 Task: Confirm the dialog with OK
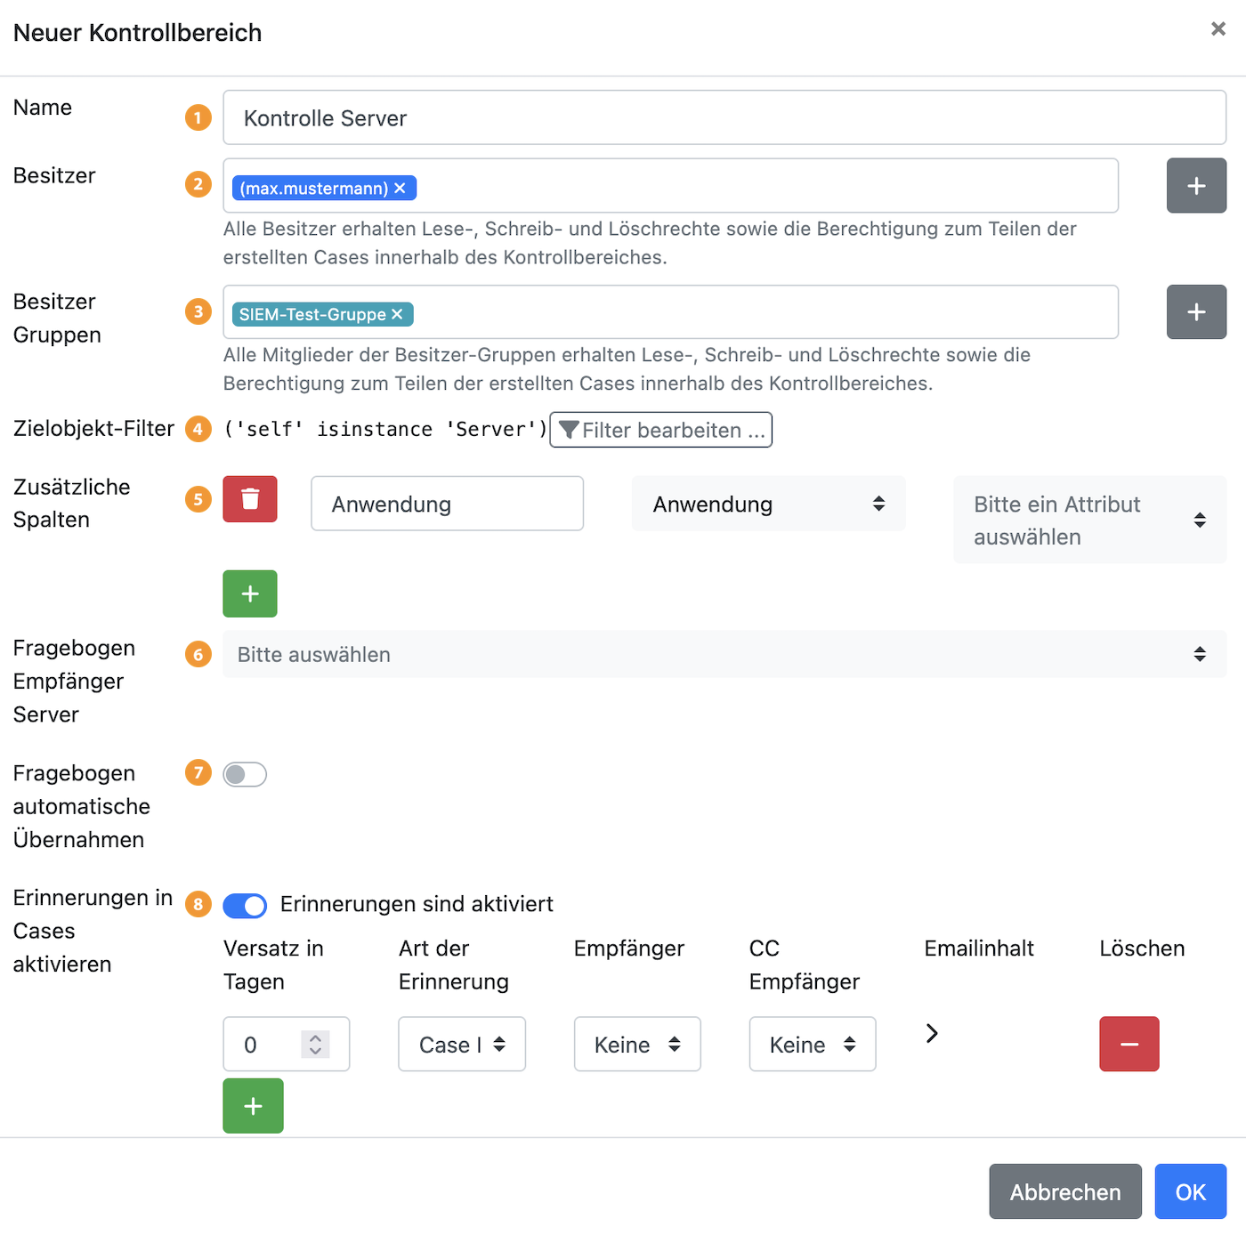[1190, 1191]
